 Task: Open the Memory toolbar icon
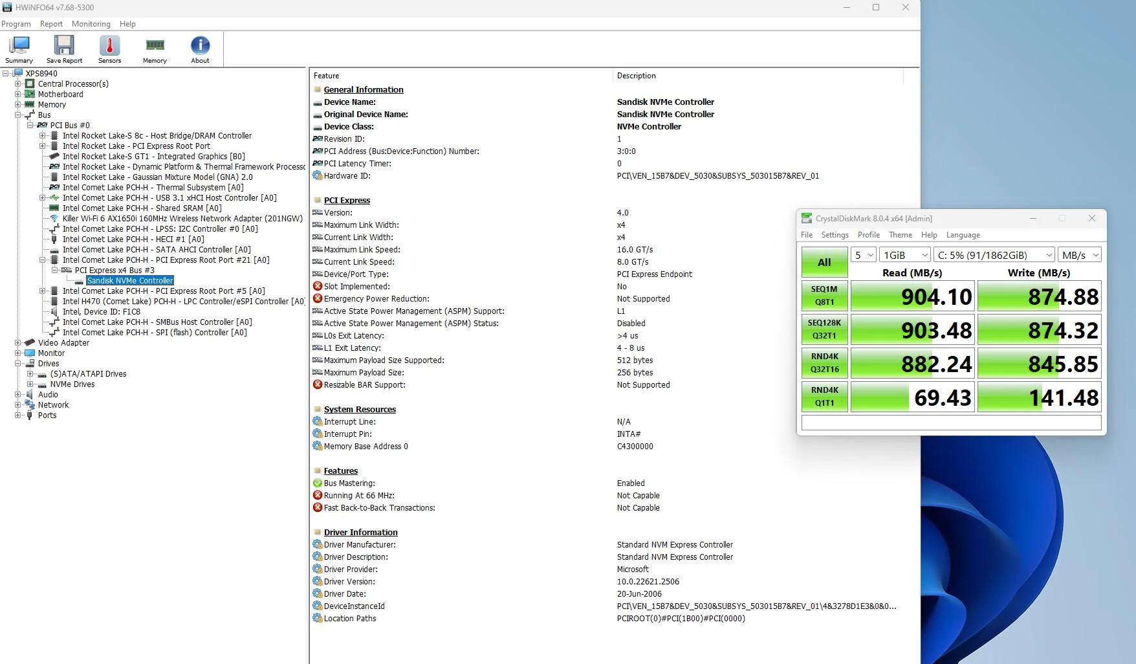click(155, 45)
